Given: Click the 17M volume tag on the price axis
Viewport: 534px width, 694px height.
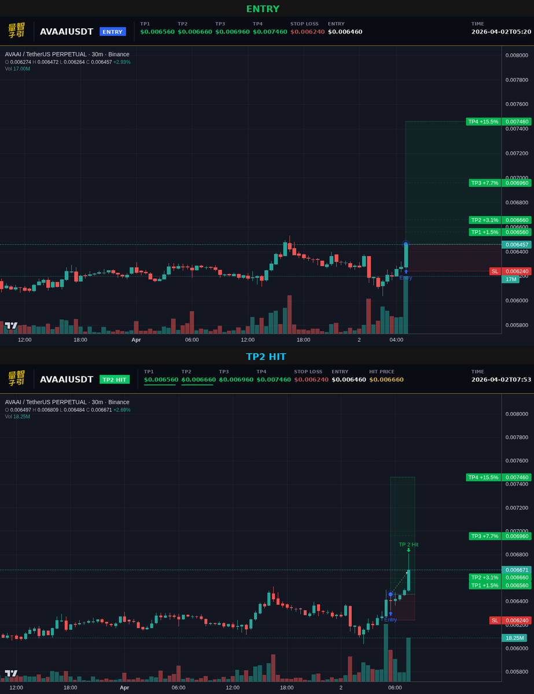Looking at the screenshot, I should pyautogui.click(x=511, y=279).
